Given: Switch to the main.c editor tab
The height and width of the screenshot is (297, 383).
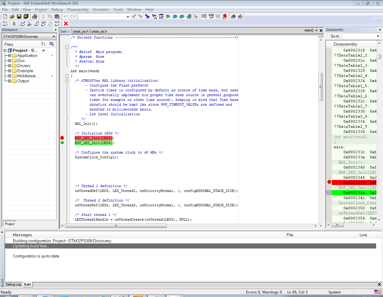Looking at the screenshot, I should 65,31.
